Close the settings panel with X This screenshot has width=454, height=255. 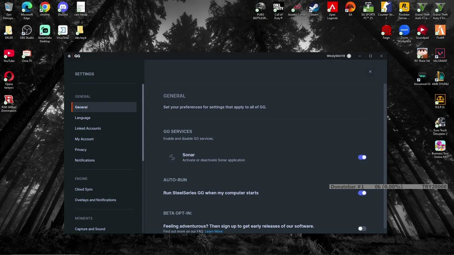point(370,72)
